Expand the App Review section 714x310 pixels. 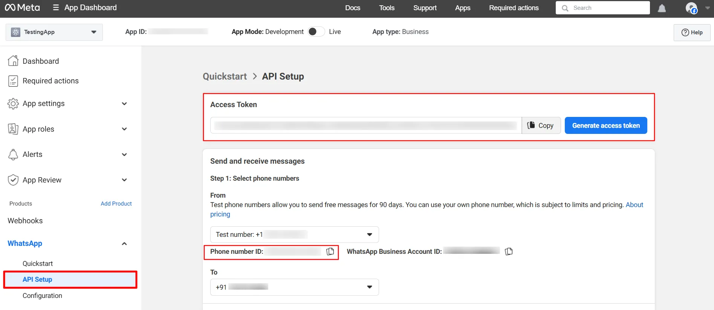pyautogui.click(x=124, y=180)
